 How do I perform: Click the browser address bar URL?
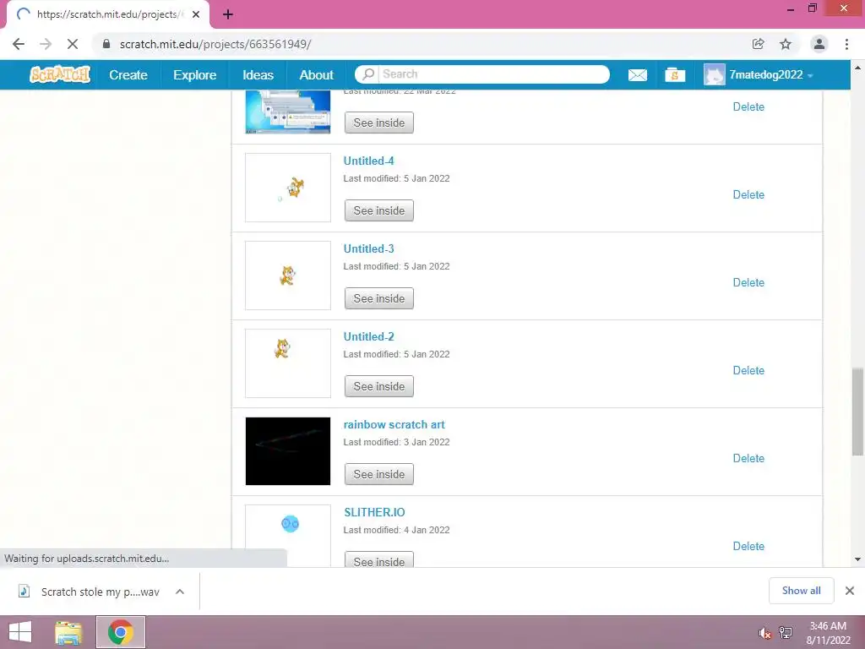coord(215,44)
